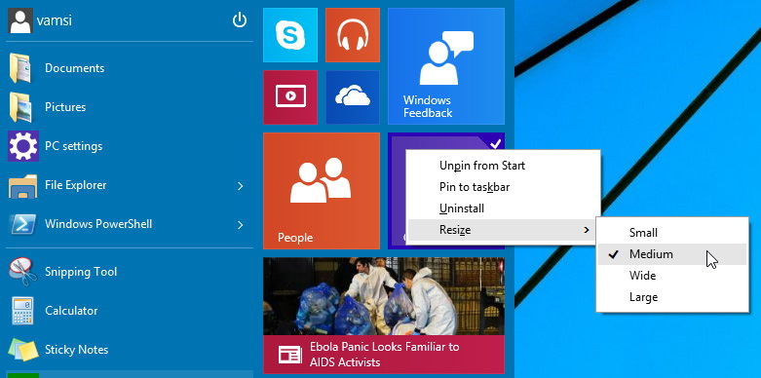Click the Calculator icon
The width and height of the screenshot is (761, 378).
(x=22, y=311)
